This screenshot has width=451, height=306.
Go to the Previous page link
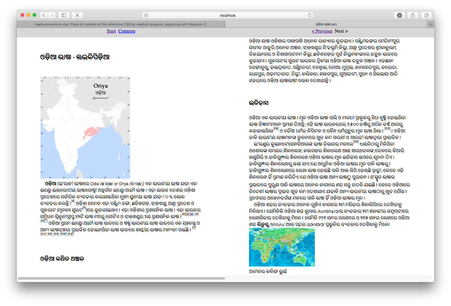click(322, 31)
